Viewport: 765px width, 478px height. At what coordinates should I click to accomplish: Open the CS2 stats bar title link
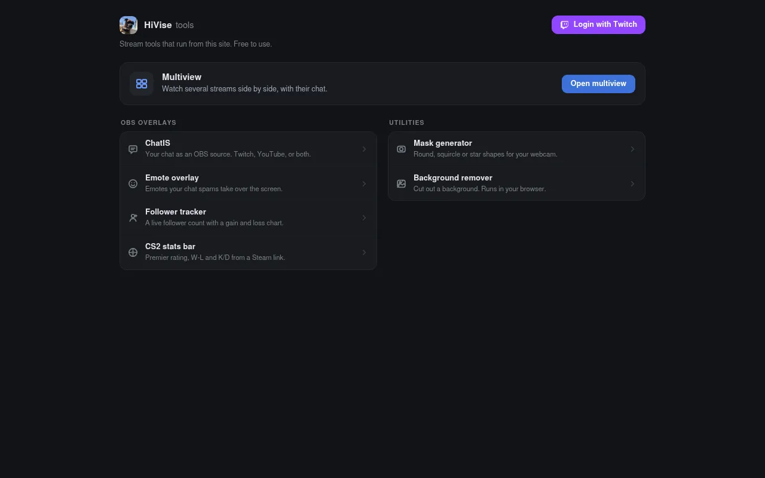click(170, 247)
